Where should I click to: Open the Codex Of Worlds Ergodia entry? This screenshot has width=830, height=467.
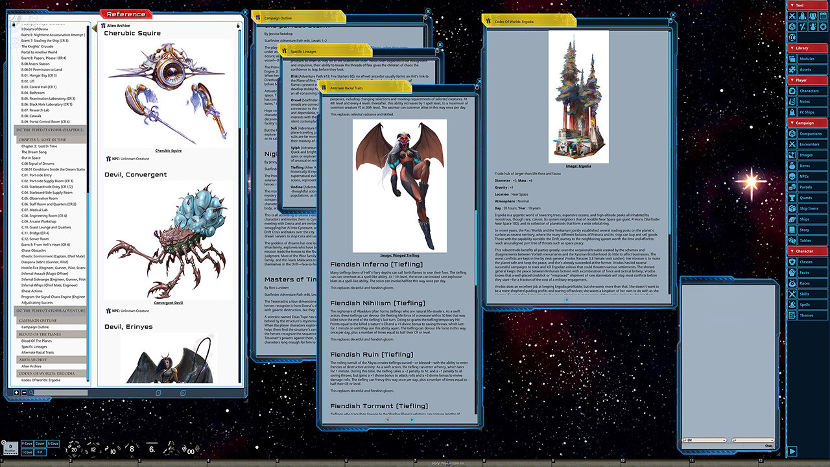[x=41, y=380]
